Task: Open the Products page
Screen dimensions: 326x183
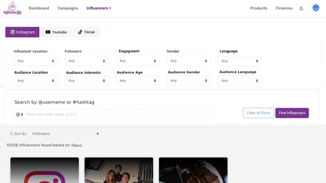Action: point(259,8)
